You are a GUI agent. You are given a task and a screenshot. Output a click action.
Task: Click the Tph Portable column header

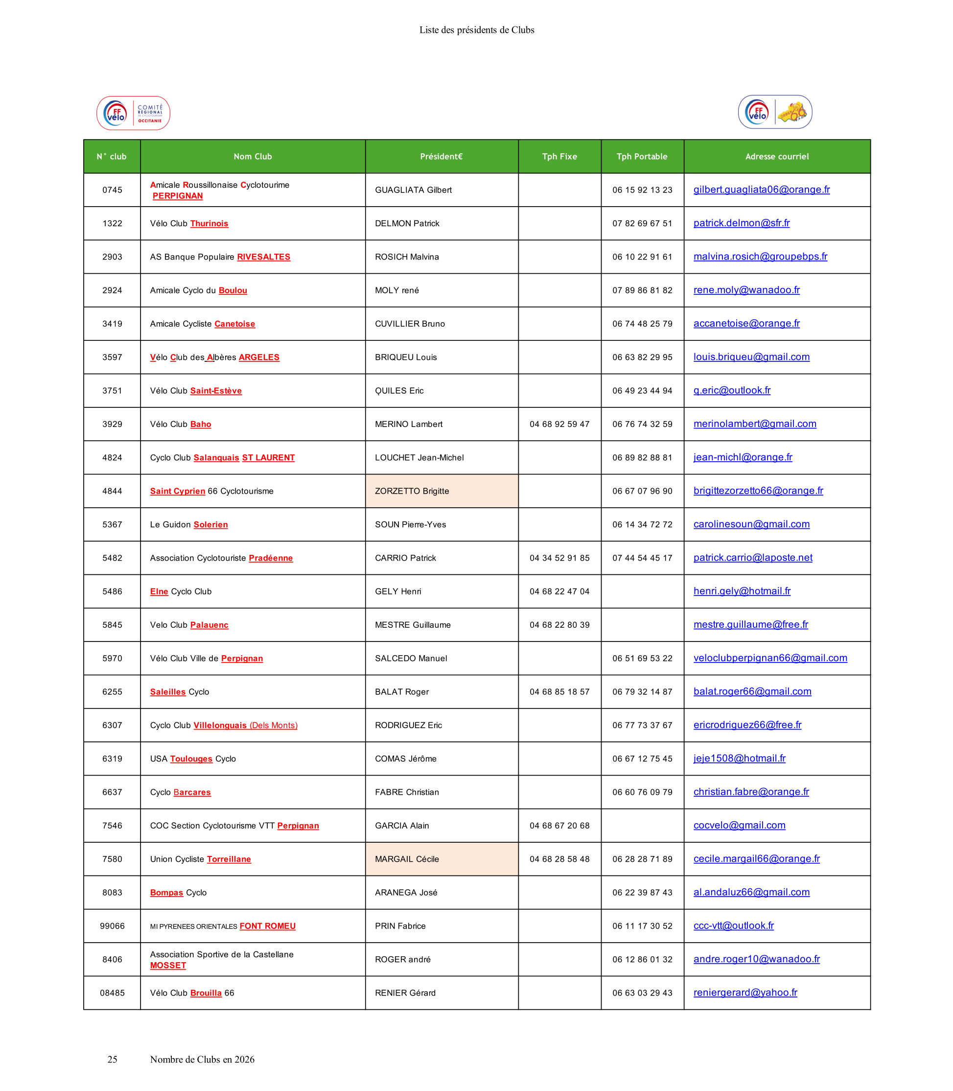click(x=642, y=156)
